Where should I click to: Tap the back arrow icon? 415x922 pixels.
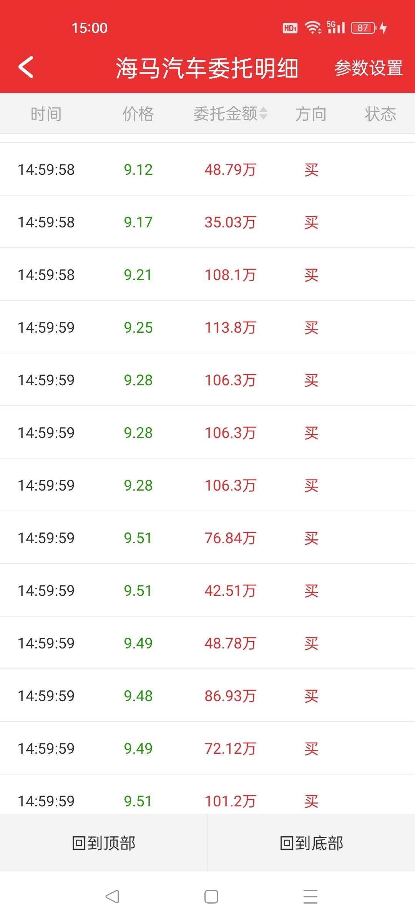click(x=26, y=67)
